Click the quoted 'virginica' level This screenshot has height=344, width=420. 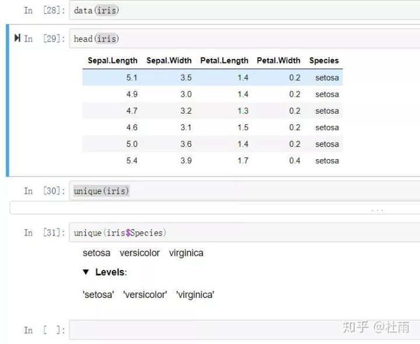(195, 295)
